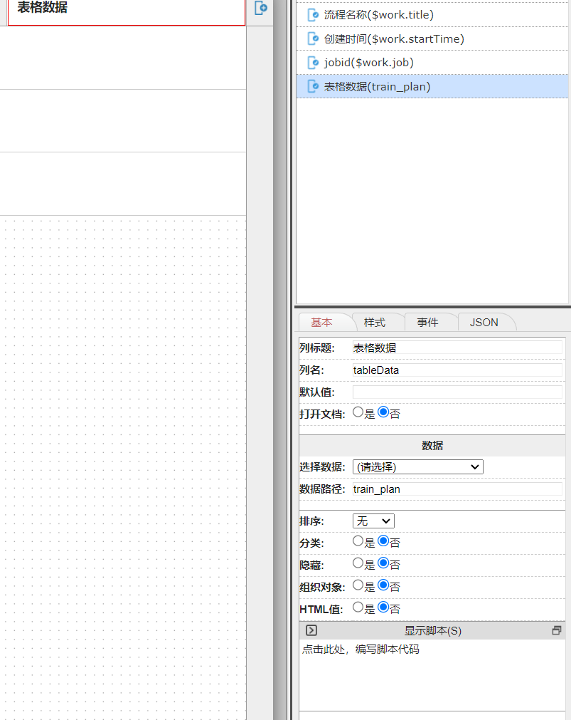Set HTML值 to 否
Viewport: 571px width, 720px height.
383,607
